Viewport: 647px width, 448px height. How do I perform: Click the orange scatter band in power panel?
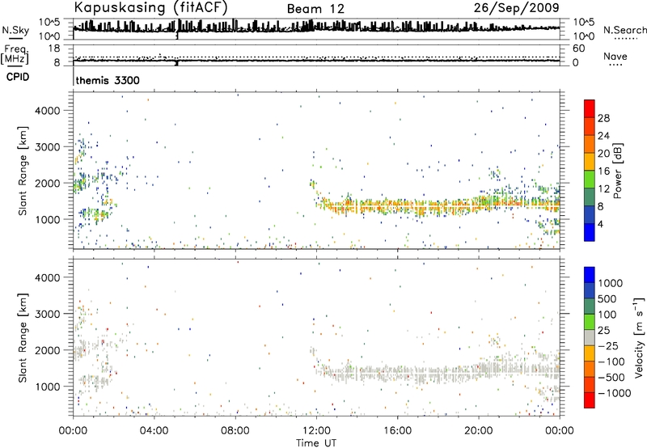click(x=438, y=205)
